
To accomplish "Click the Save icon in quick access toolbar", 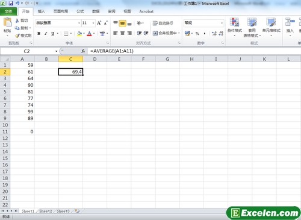I will tap(11, 3).
